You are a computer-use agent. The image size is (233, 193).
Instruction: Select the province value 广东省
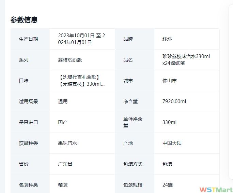click(x=65, y=164)
